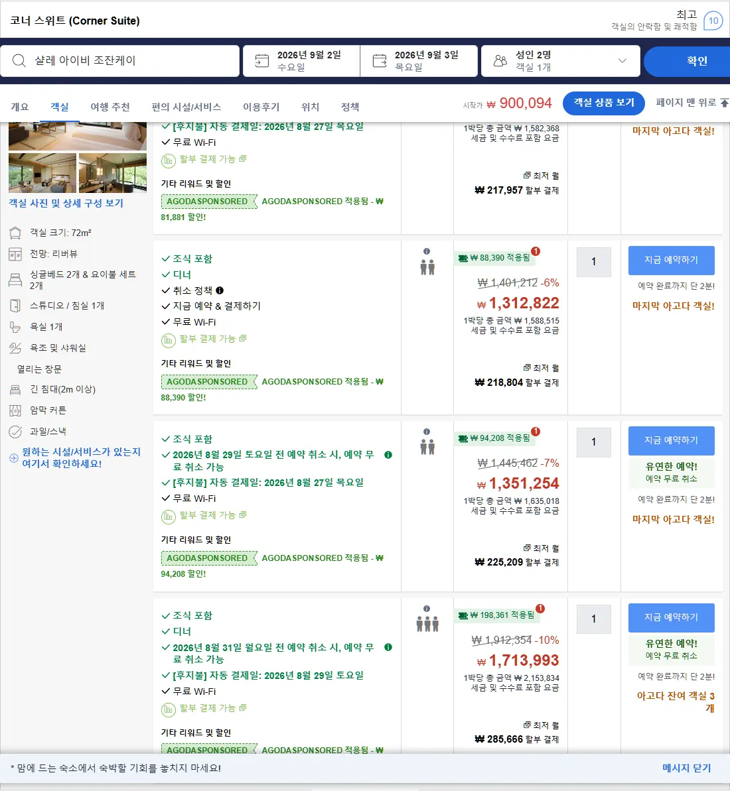
Task: Click occupancy info icon in ₩1,351,254 row
Action: click(427, 432)
